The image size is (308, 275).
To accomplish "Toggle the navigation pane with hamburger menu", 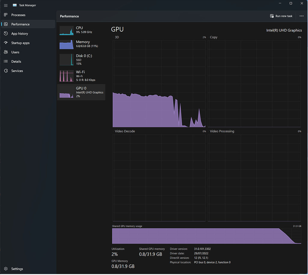I will pos(5,5).
